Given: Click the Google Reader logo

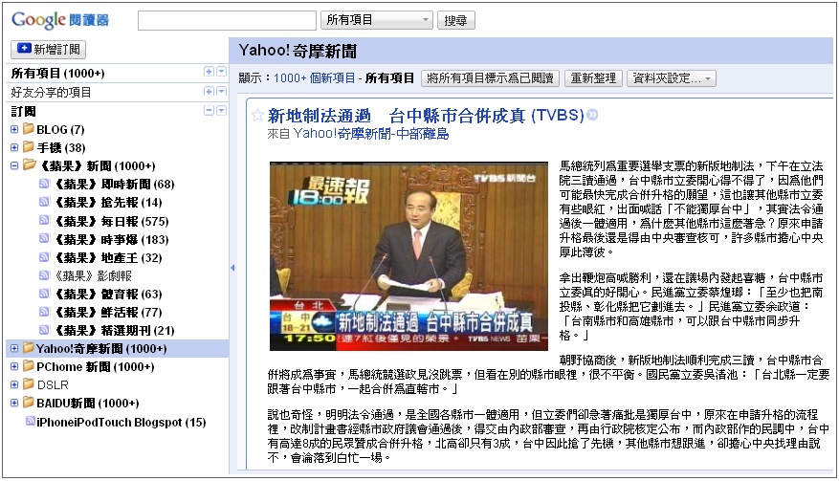Looking at the screenshot, I should point(60,20).
